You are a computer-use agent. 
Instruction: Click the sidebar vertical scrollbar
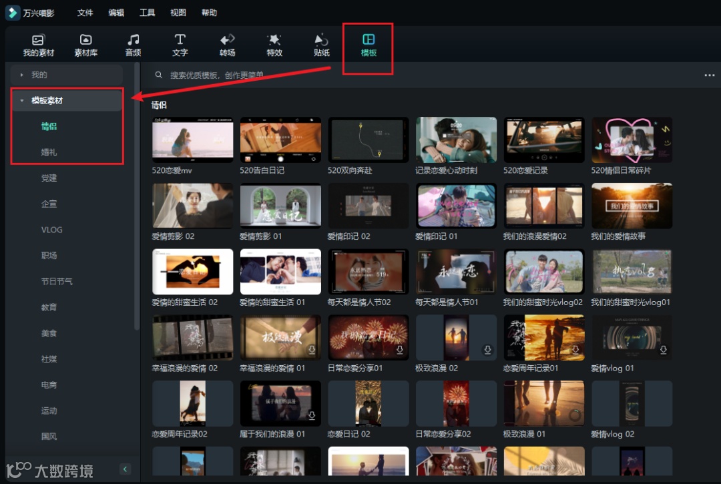tap(137, 196)
